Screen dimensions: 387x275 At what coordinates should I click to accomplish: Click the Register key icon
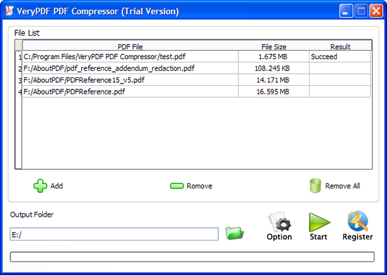point(358,221)
